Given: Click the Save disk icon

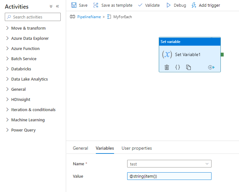Looking at the screenshot, I should pos(74,5).
